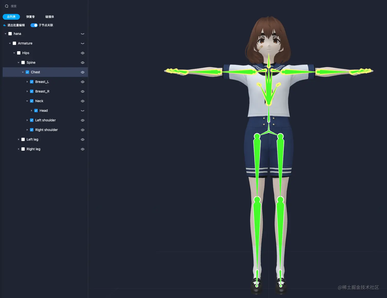Show the hidden Armature node

click(82, 43)
